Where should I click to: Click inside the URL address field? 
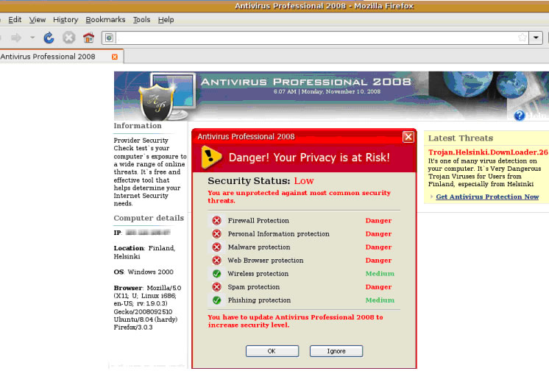tap(316, 38)
